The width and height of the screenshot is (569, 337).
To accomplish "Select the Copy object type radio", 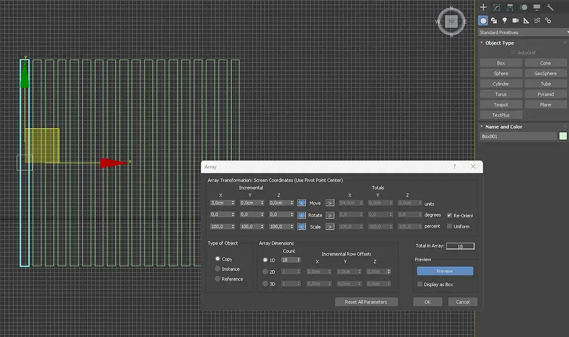I will coord(218,259).
